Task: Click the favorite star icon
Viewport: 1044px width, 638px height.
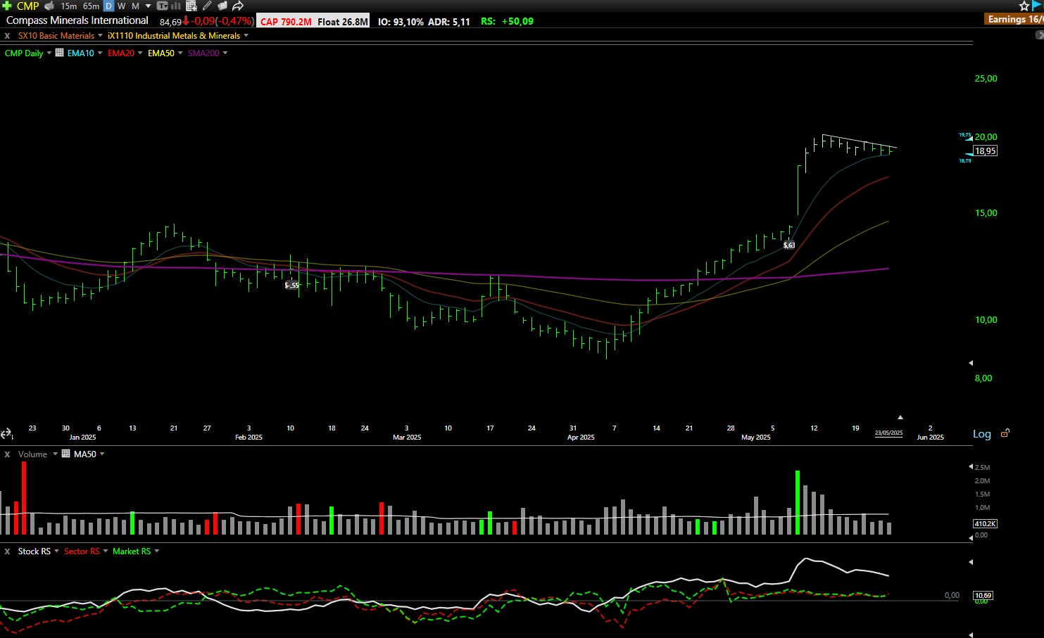Action: tap(1024, 6)
